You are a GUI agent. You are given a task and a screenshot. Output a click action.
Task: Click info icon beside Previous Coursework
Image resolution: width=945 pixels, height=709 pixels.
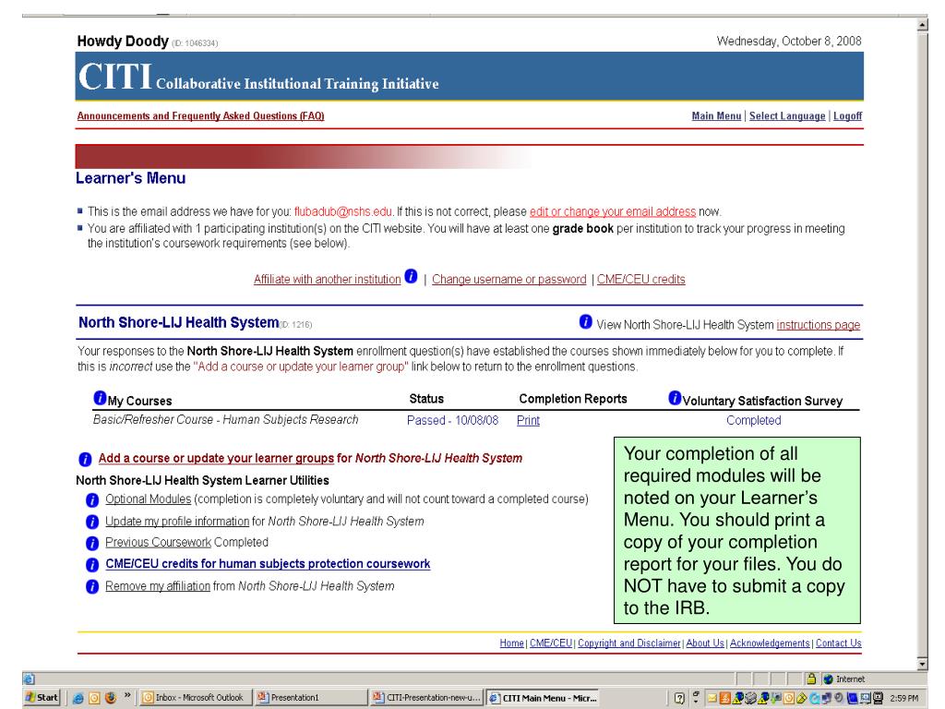point(92,544)
